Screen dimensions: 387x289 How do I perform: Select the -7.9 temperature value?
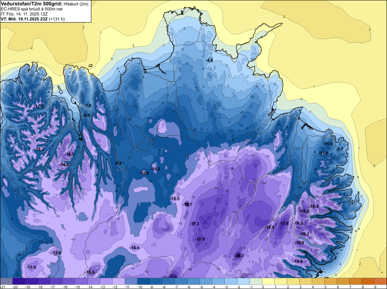click(x=87, y=105)
